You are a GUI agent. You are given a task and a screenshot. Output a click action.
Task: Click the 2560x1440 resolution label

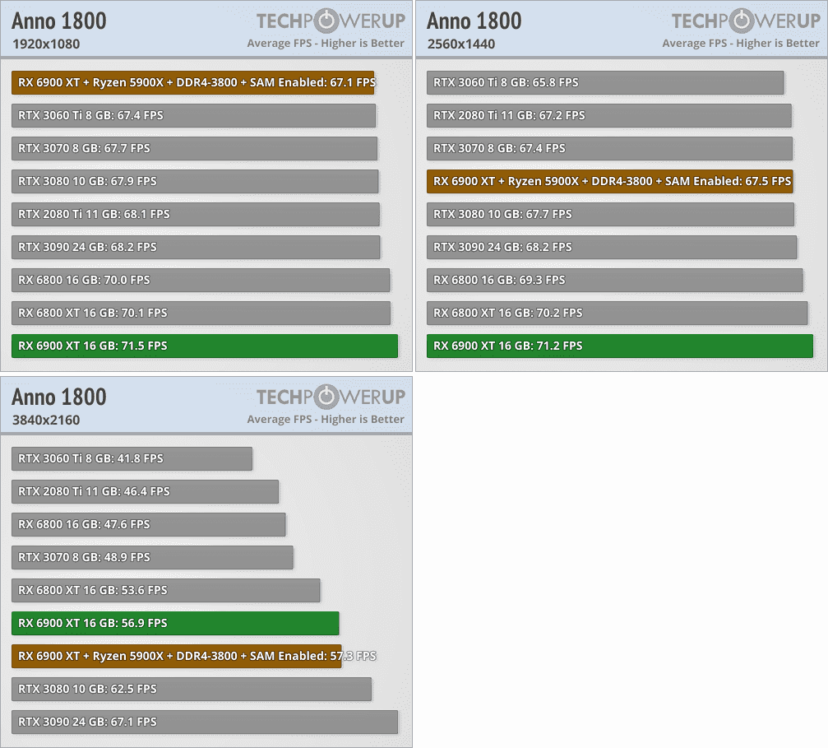[461, 44]
